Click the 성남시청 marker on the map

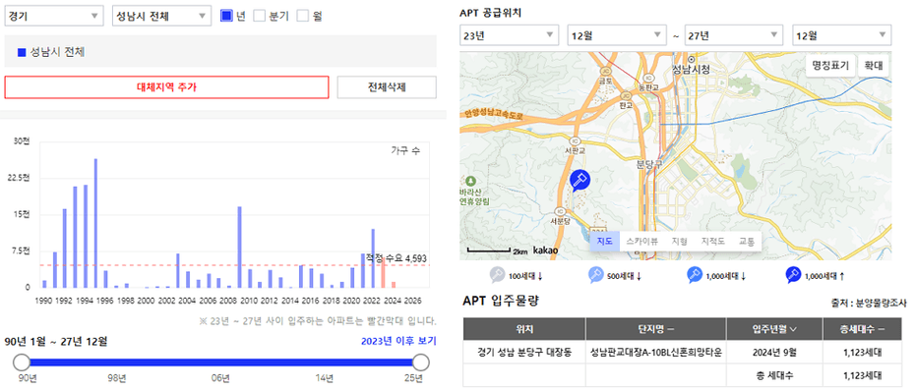(692, 60)
